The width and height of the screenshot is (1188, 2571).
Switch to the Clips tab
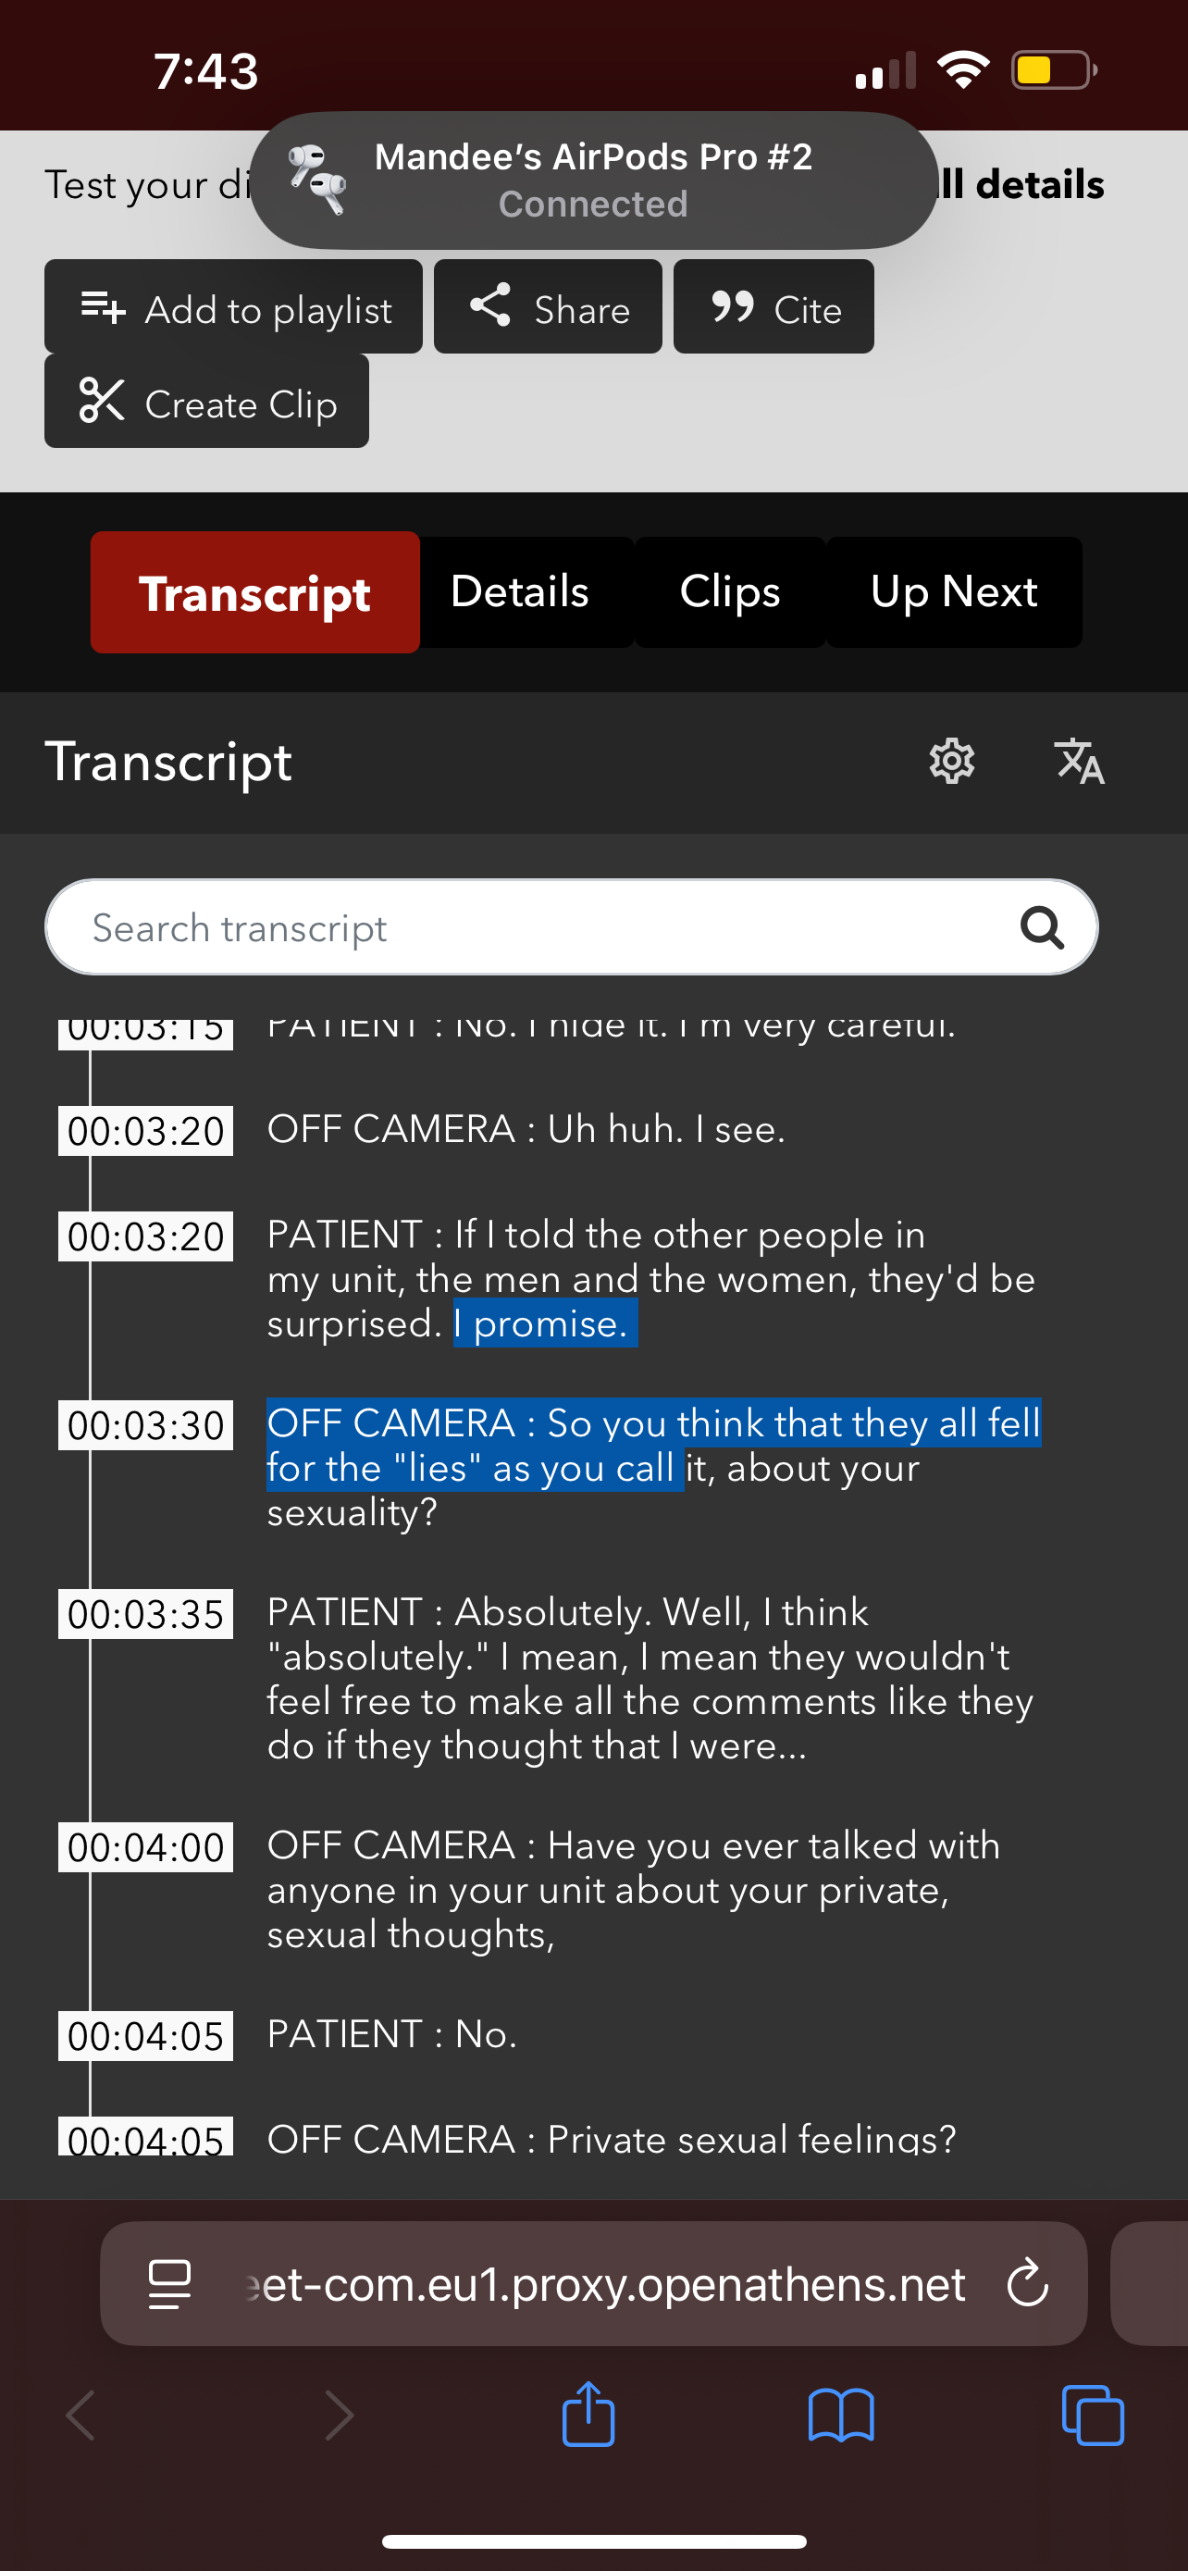tap(729, 592)
